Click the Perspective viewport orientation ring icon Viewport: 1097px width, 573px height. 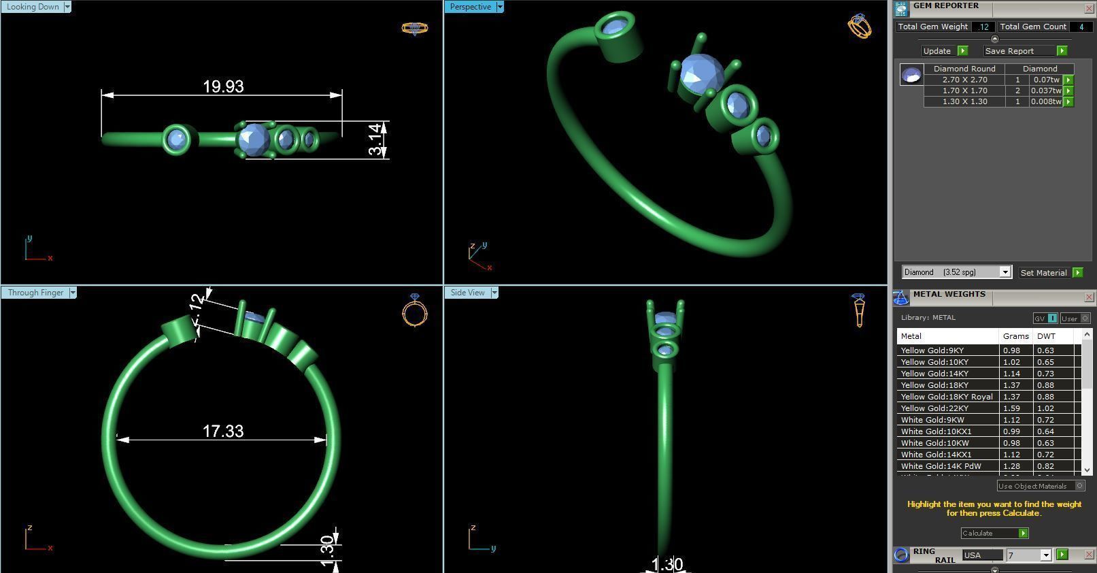coord(860,26)
